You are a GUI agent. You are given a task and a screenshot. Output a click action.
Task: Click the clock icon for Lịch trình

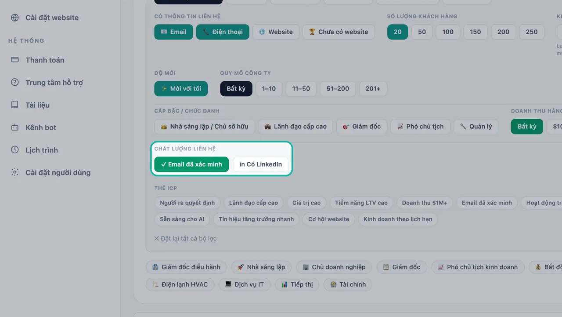(15, 150)
